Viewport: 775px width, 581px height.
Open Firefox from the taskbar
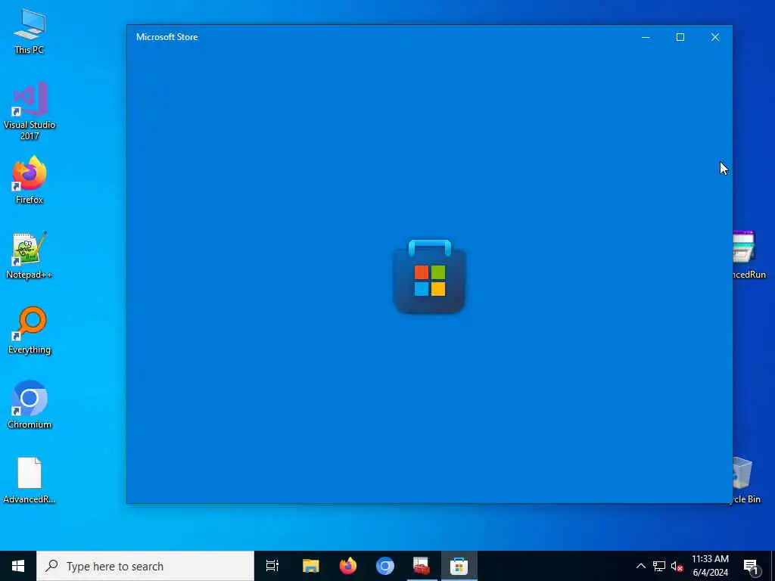pos(348,566)
